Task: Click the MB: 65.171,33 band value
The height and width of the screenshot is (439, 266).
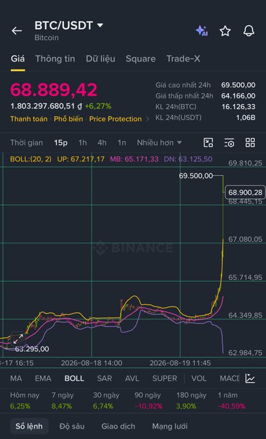Action: (x=134, y=159)
